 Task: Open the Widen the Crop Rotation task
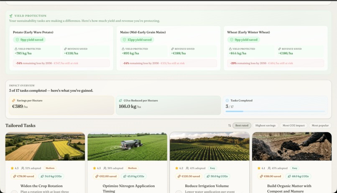(41, 186)
